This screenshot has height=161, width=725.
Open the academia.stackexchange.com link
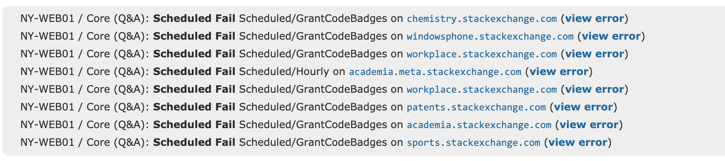tap(479, 125)
